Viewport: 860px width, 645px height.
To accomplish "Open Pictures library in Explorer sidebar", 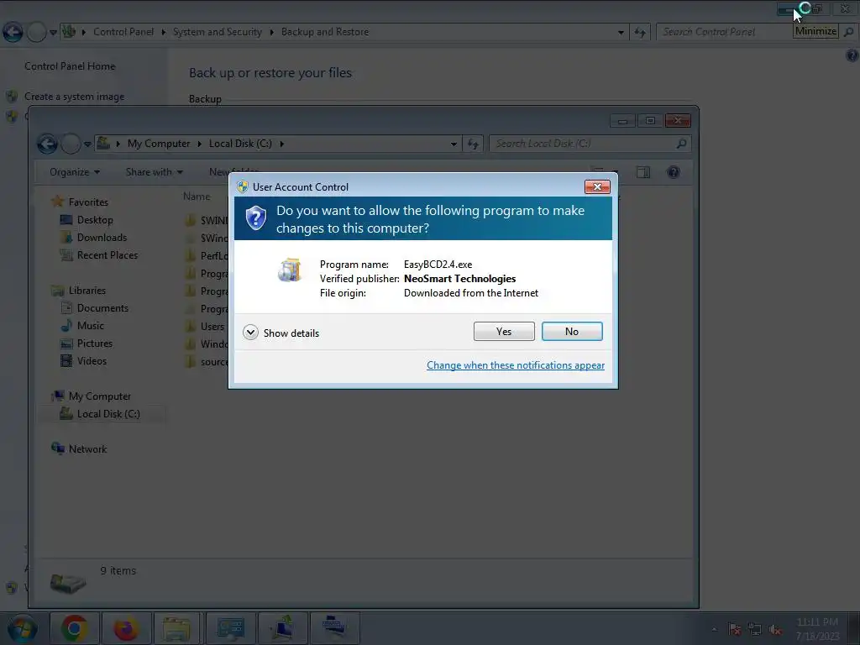I will pos(94,343).
